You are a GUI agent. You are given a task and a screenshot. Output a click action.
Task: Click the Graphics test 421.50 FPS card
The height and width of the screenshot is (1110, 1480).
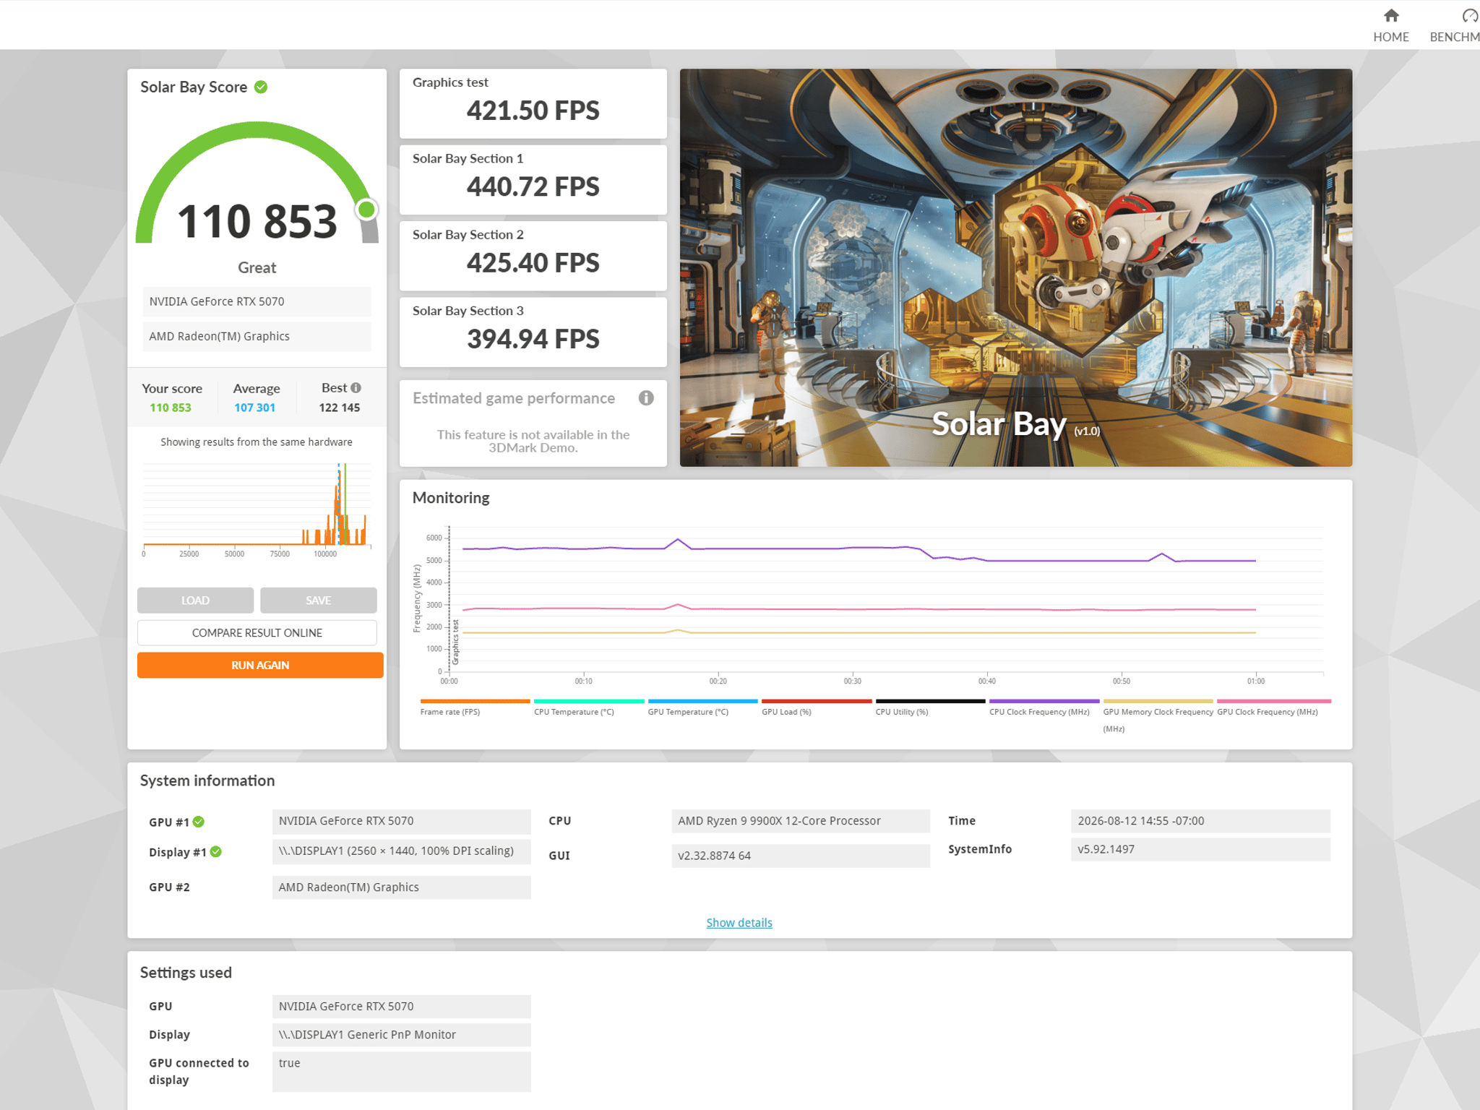click(x=533, y=103)
